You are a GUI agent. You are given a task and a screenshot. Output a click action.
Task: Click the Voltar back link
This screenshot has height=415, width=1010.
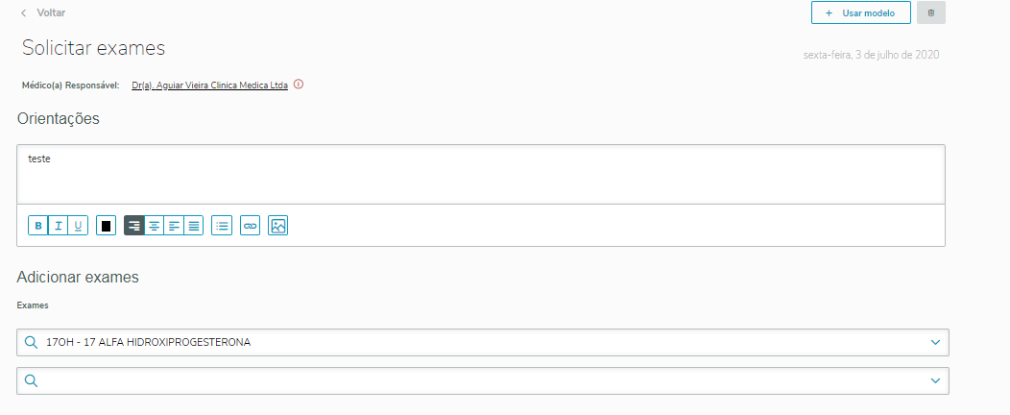pos(43,13)
